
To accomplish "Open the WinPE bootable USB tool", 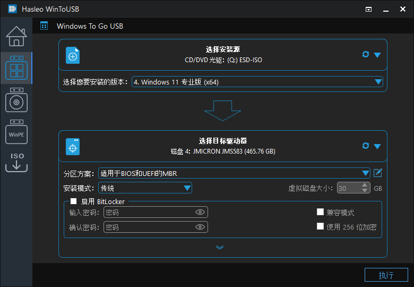I will tap(16, 132).
